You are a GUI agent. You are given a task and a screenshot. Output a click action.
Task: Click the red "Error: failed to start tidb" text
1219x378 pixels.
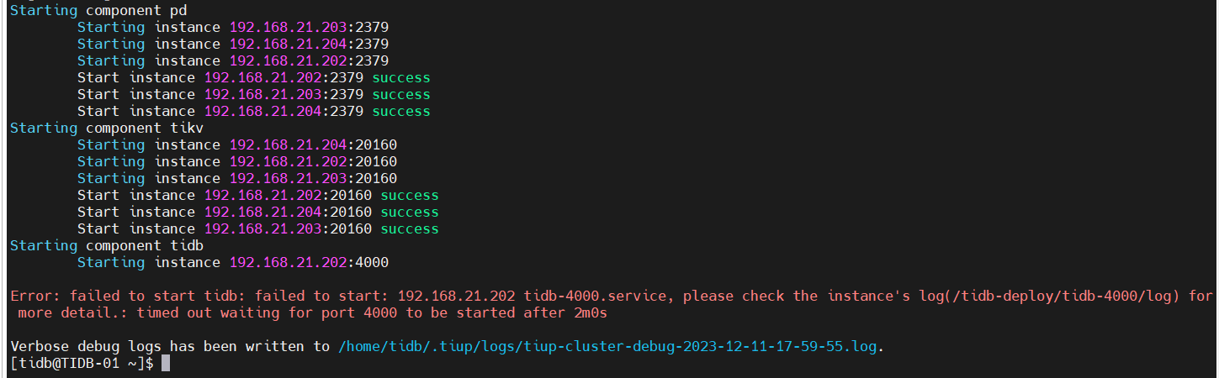[x=126, y=296]
